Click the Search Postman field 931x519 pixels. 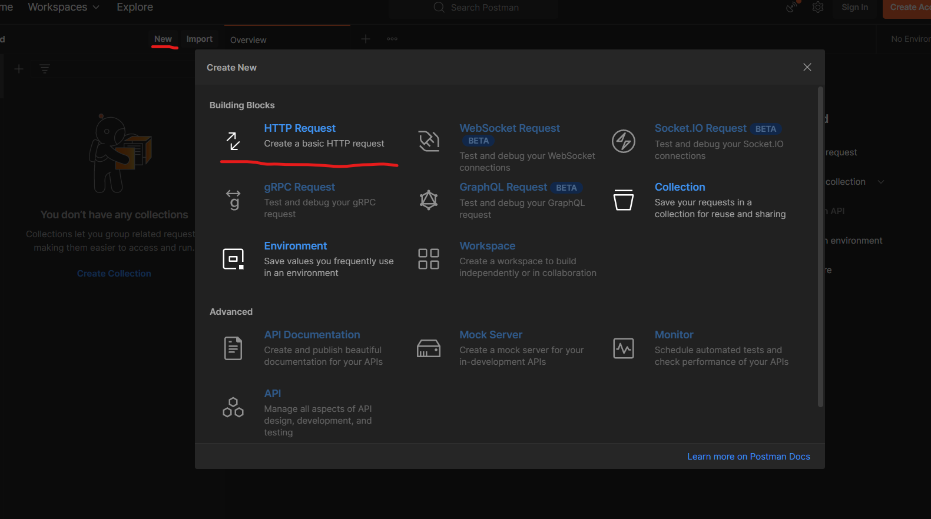(x=473, y=8)
